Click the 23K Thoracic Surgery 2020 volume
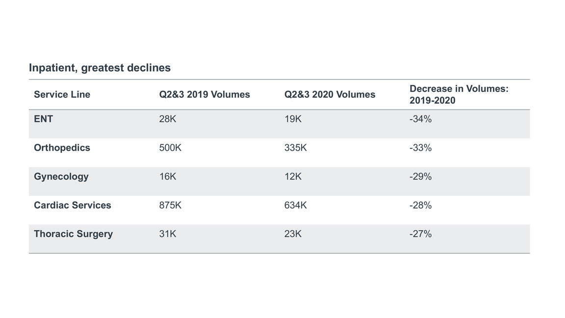This screenshot has width=565, height=318. (293, 234)
